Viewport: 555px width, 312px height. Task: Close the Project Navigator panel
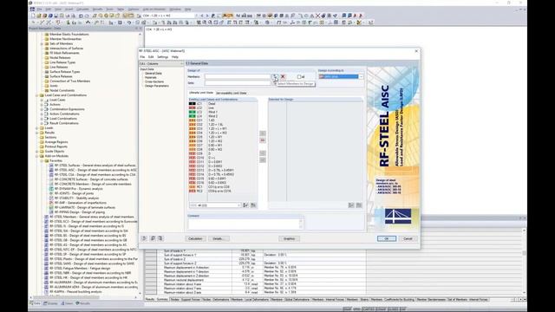tap(140, 29)
